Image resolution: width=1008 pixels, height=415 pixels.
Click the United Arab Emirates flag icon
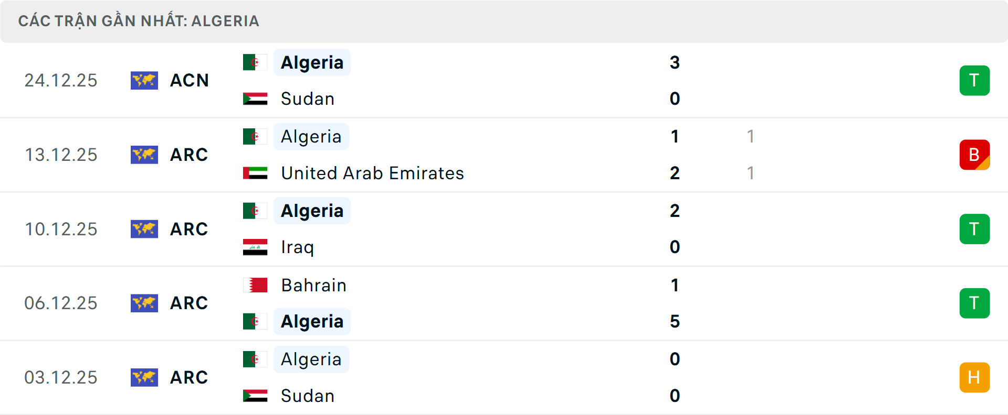[x=255, y=173]
